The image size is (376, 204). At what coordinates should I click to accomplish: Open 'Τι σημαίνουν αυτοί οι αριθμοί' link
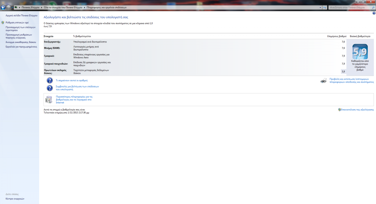[x=71, y=80]
